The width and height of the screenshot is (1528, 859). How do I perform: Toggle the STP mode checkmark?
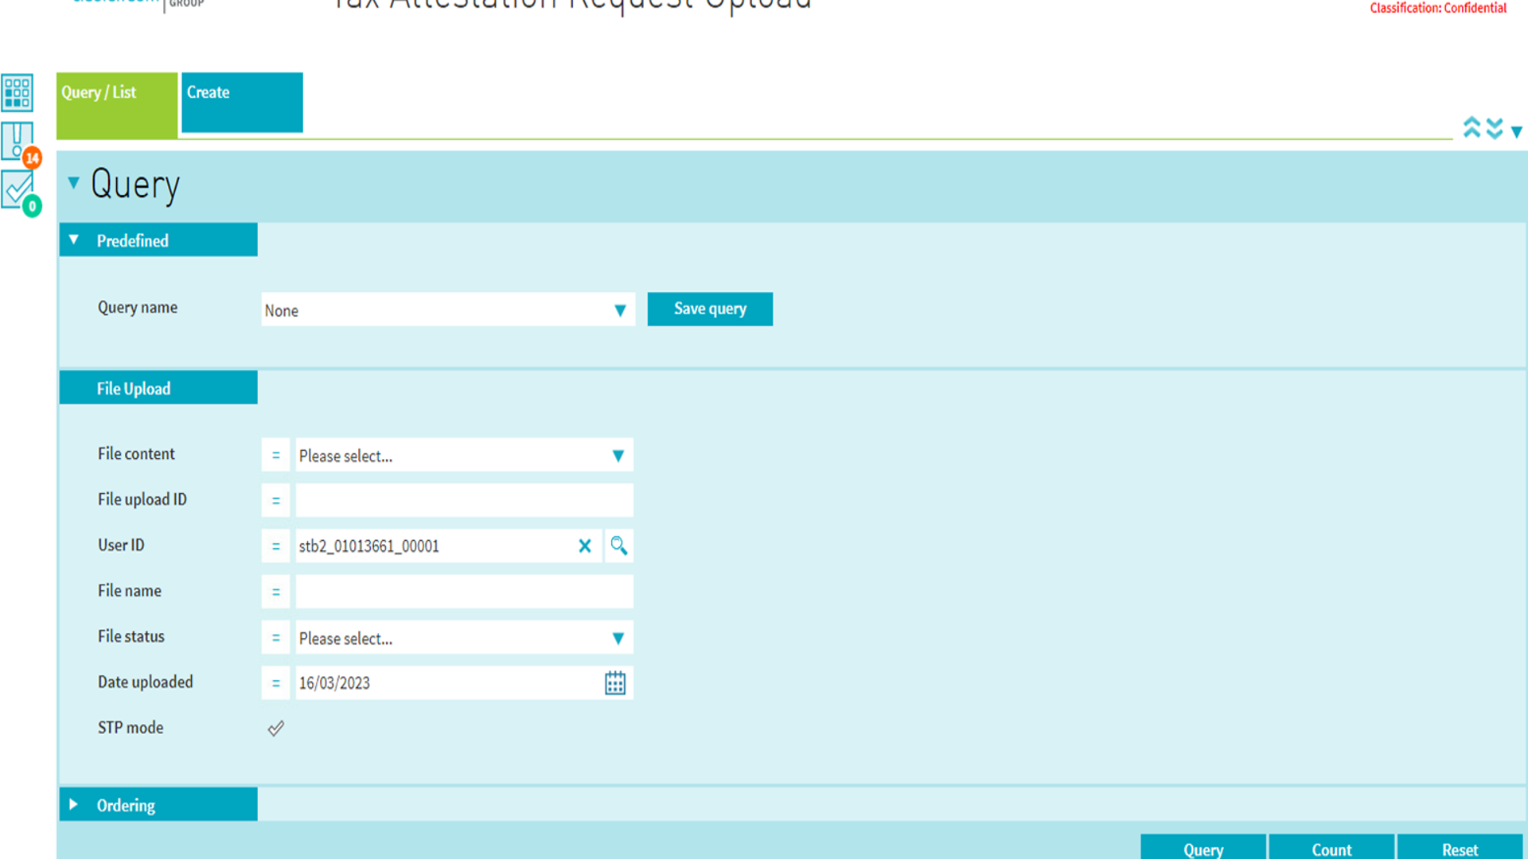(x=275, y=728)
